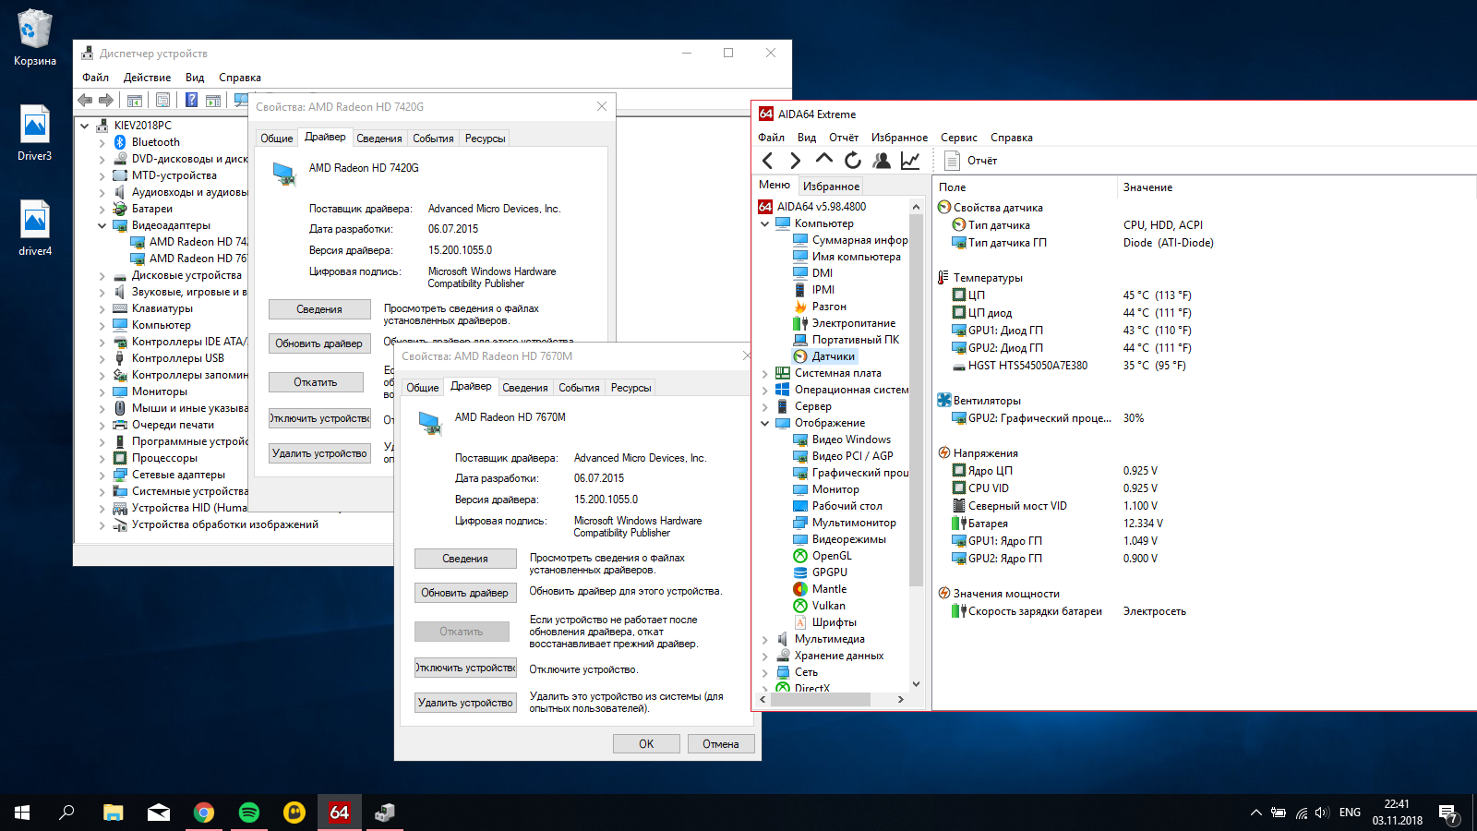Click the AIDA64 tree horizontal scrollbar

pos(820,700)
